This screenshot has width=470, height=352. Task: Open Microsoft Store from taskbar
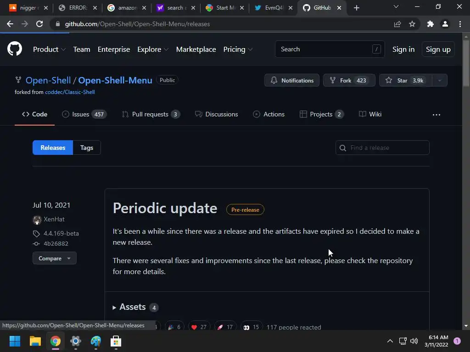[116, 341]
